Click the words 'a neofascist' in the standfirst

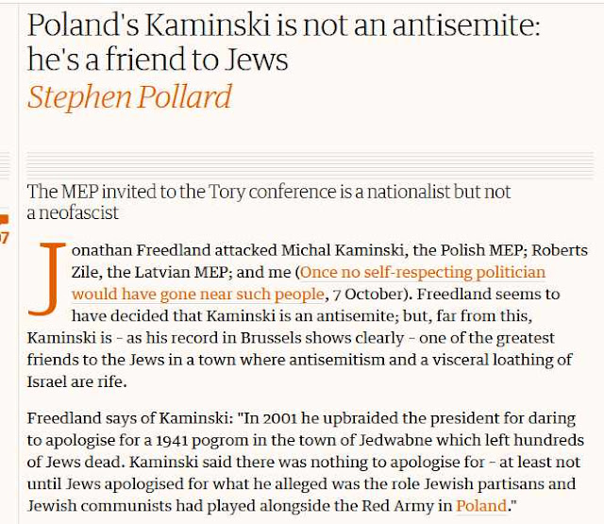[x=73, y=212]
